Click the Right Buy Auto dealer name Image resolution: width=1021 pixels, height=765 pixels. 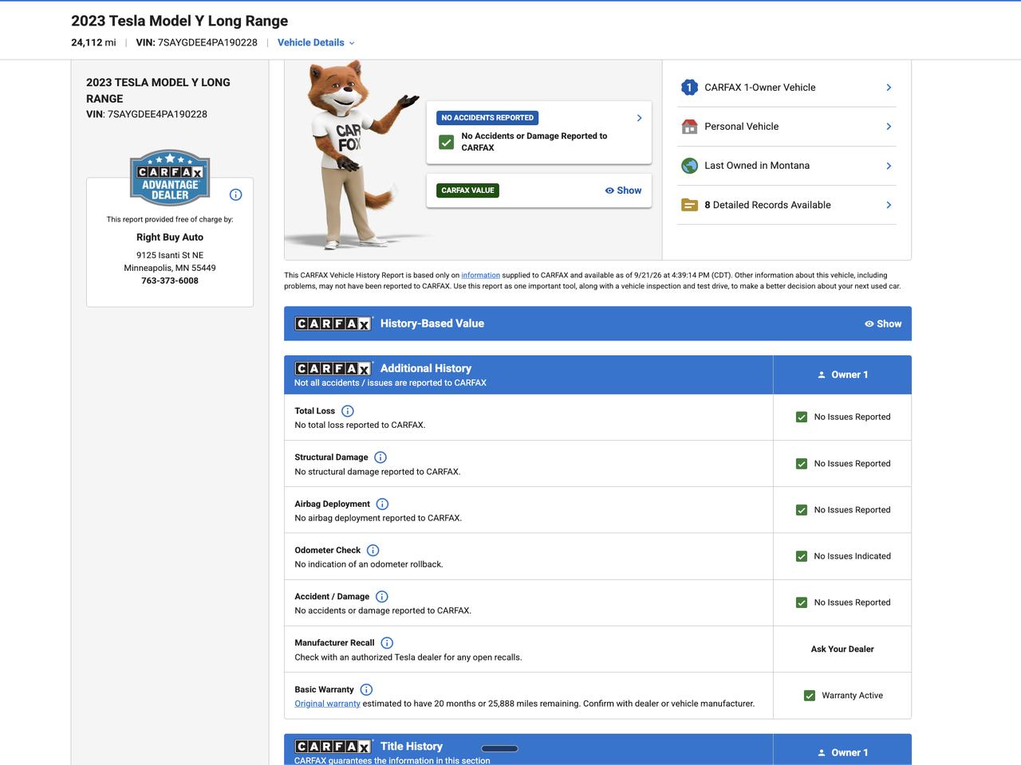coord(170,237)
